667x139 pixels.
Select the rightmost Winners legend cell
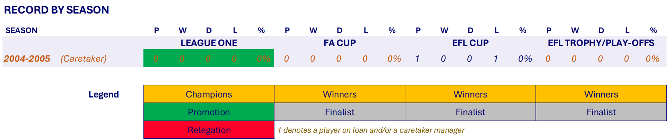[601, 95]
